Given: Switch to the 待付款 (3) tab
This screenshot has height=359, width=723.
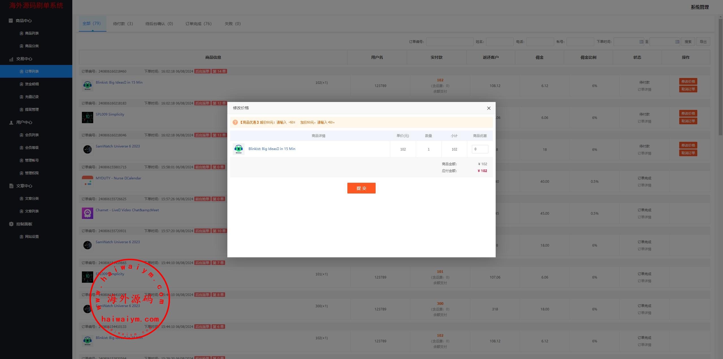Looking at the screenshot, I should tap(123, 24).
